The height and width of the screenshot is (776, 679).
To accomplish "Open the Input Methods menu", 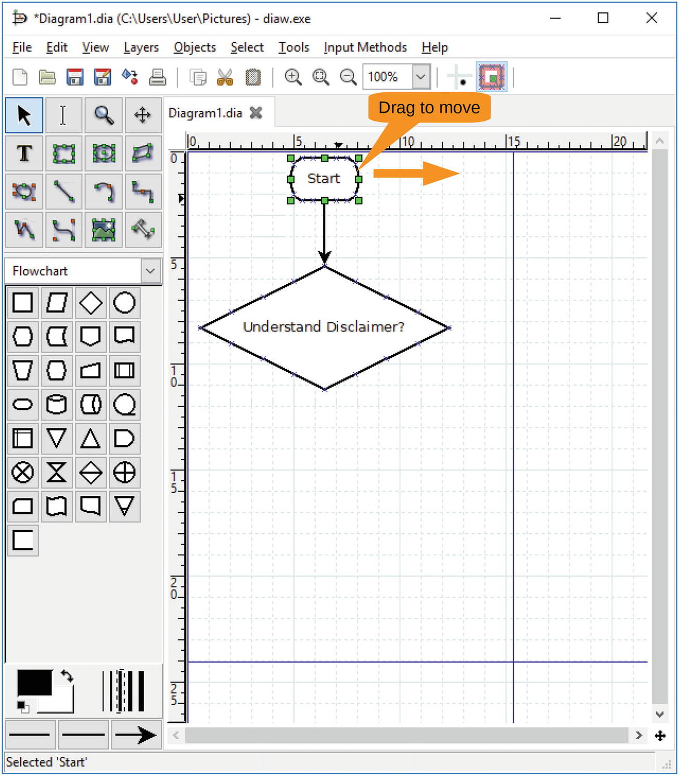I will click(x=365, y=47).
